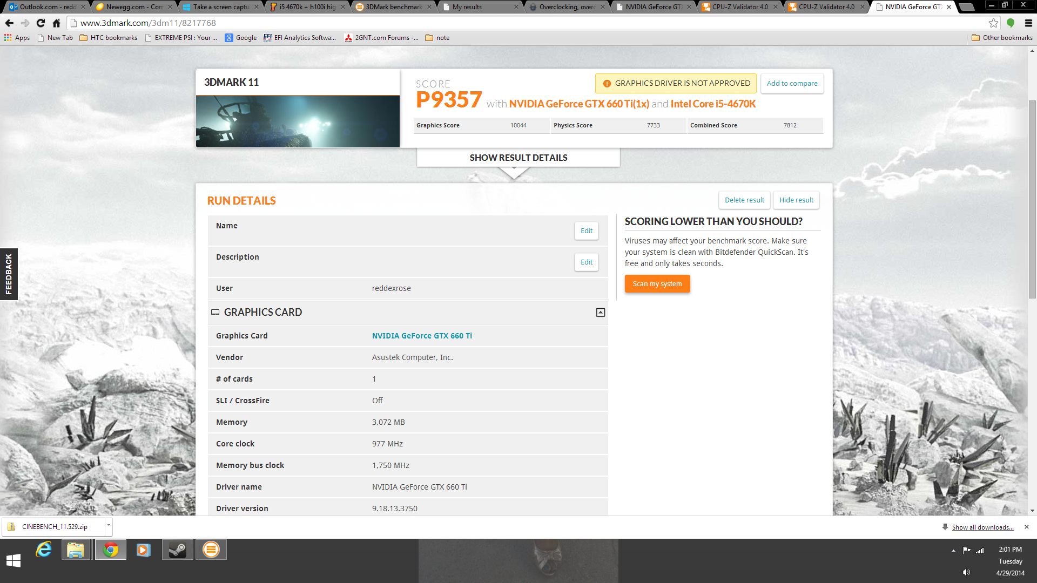Expand Show Result Details panel
This screenshot has width=1037, height=583.
[518, 158]
